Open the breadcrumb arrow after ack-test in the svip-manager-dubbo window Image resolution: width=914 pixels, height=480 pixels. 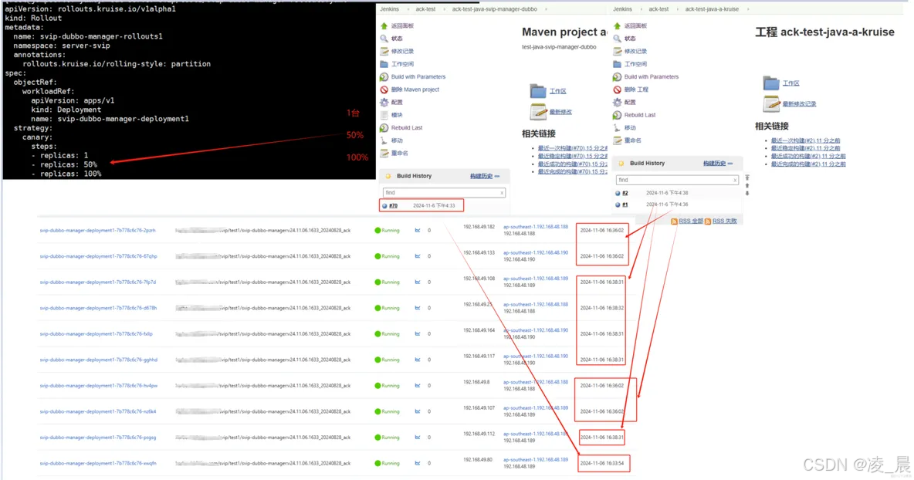coord(444,9)
